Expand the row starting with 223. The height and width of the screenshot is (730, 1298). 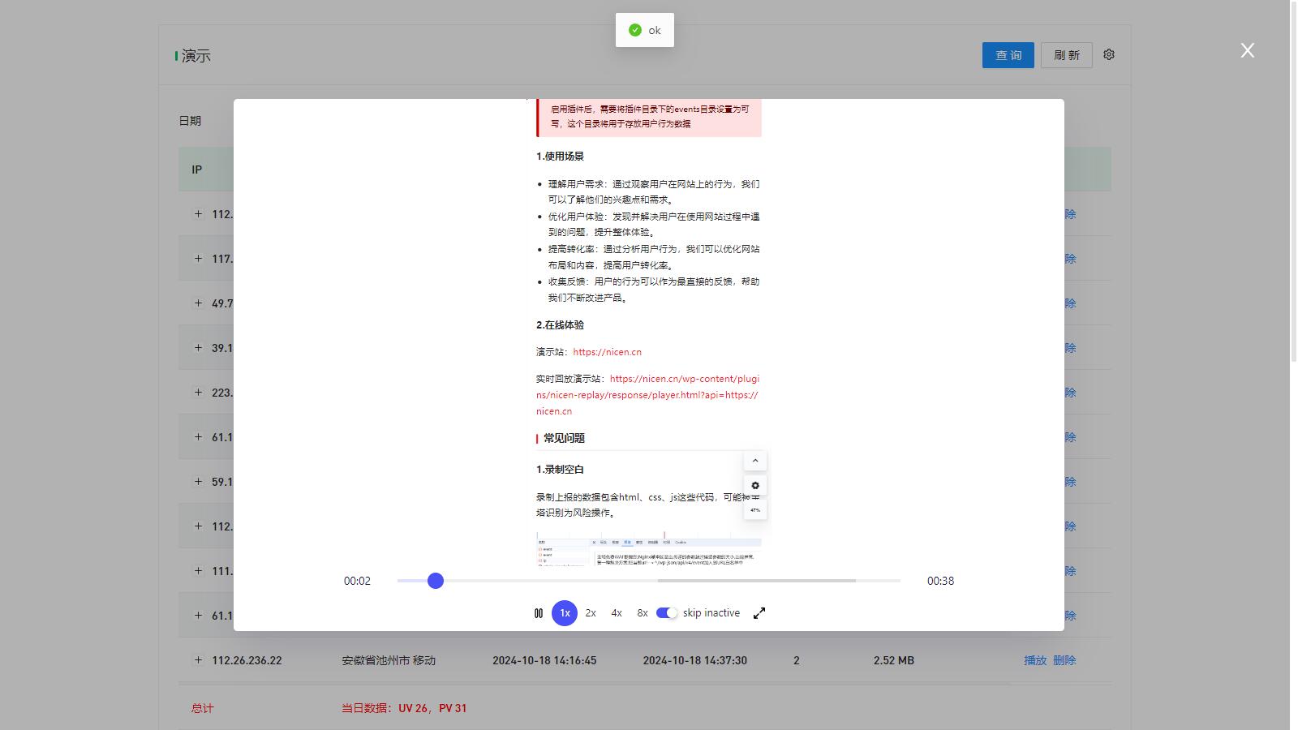click(x=198, y=393)
